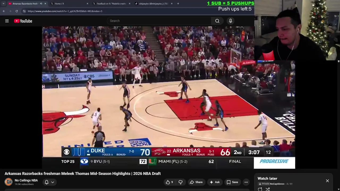
Task: Close the Home / X tab
Action: pos(87,4)
